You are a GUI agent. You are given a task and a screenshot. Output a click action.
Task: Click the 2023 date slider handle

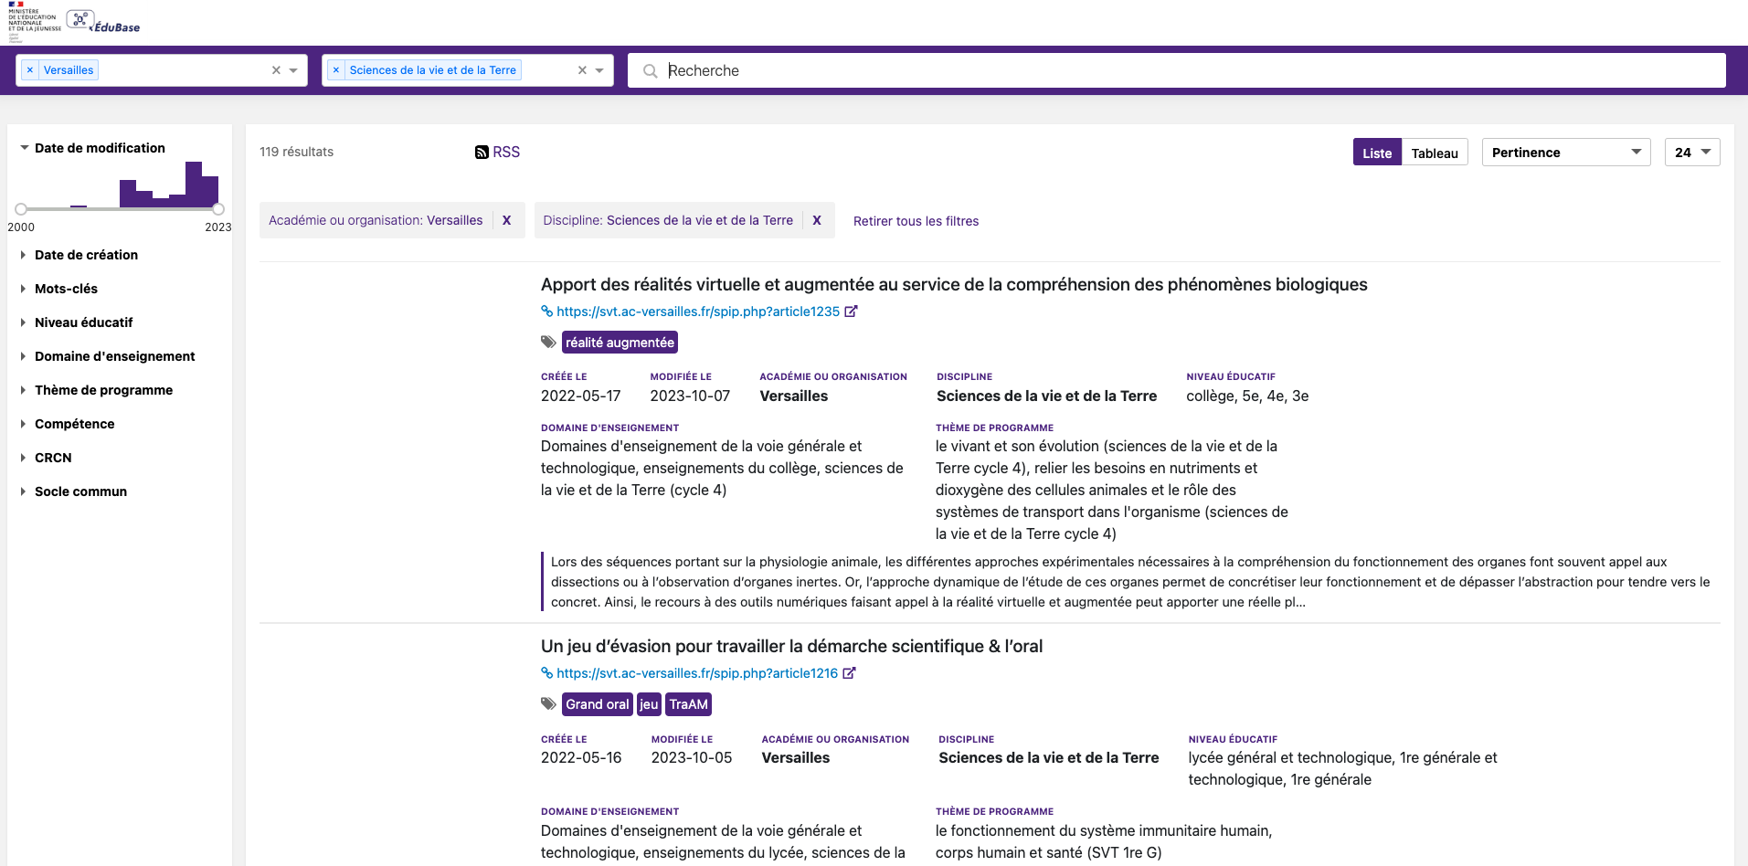(218, 209)
